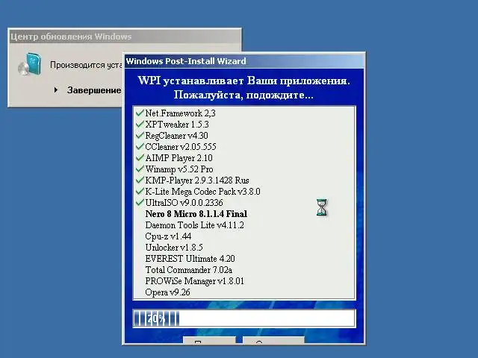Click the Центр обновления Windows title bar
Screen dimensions: 478x358
125,37
